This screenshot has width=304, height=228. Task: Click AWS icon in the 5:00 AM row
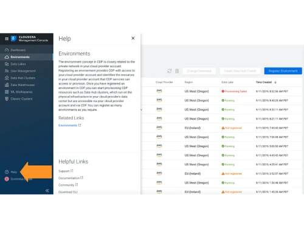159,146
